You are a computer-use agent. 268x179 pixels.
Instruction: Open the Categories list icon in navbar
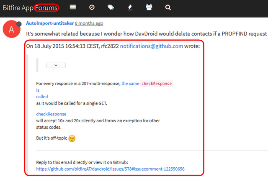[x=73, y=7]
